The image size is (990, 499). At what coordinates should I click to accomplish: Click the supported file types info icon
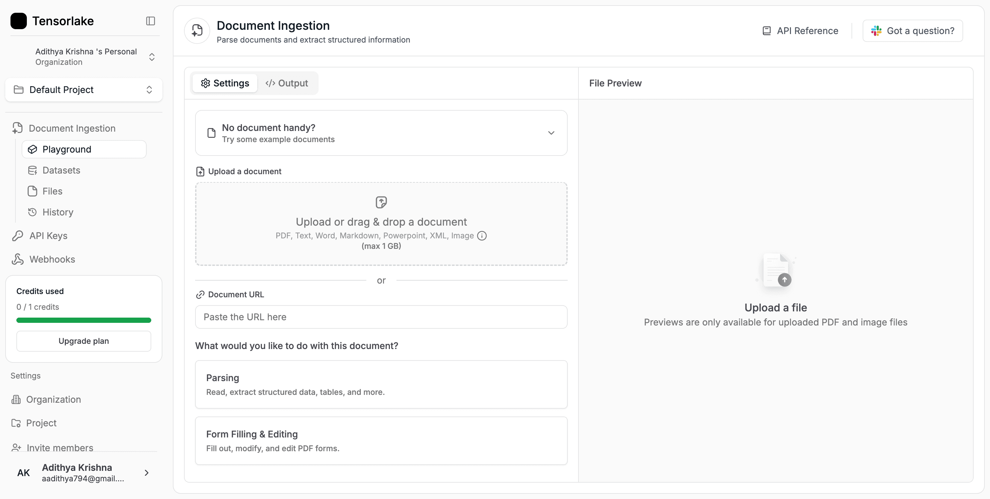[482, 236]
